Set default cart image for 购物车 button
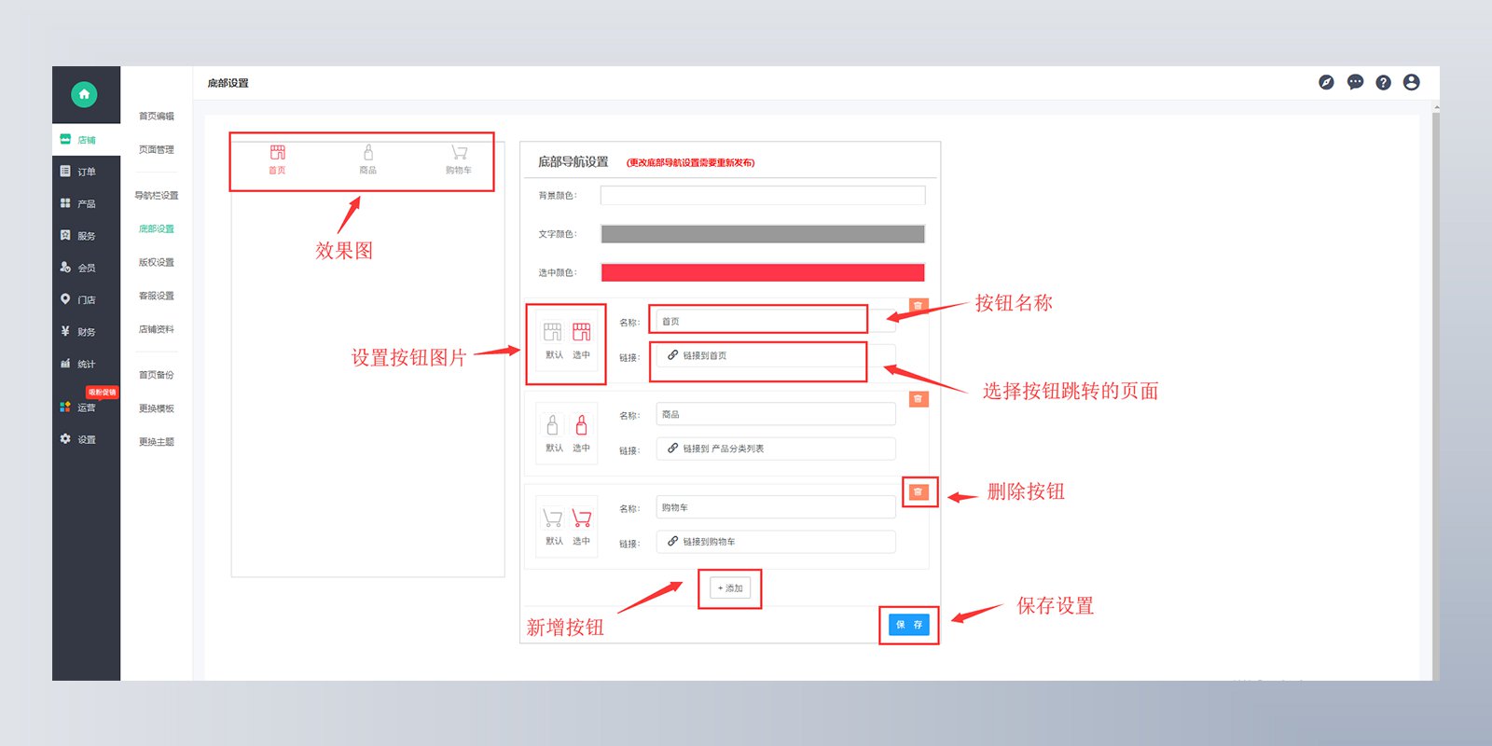 [553, 518]
